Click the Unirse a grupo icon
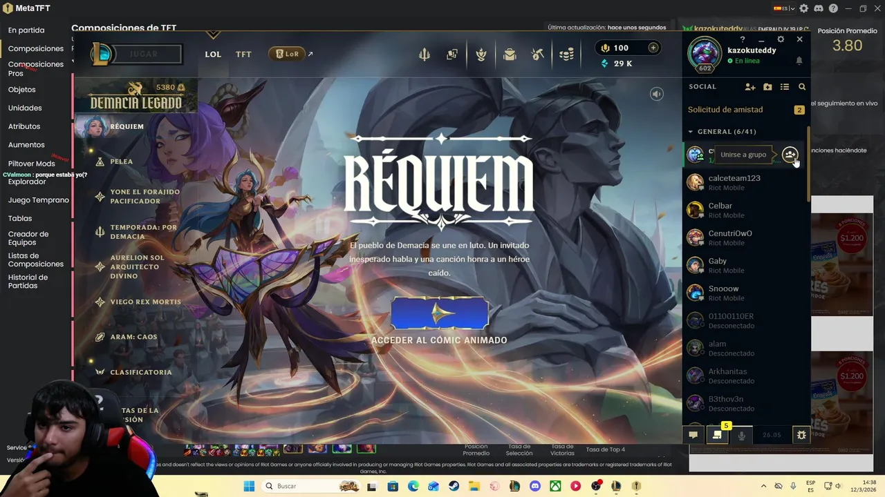The height and width of the screenshot is (497, 885). tap(790, 155)
